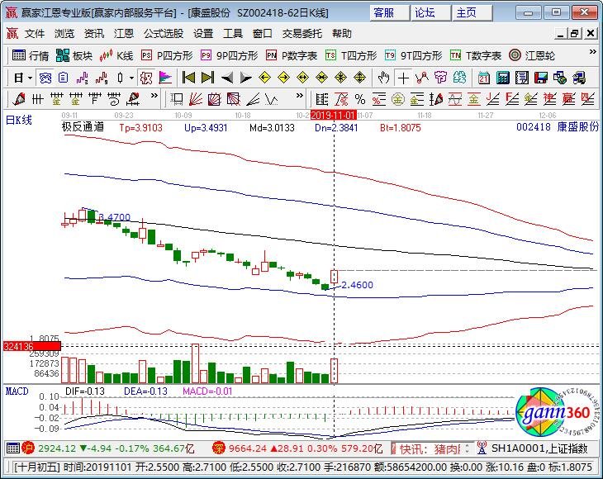Click the 客服 customer service button
The image size is (603, 479).
[x=389, y=12]
